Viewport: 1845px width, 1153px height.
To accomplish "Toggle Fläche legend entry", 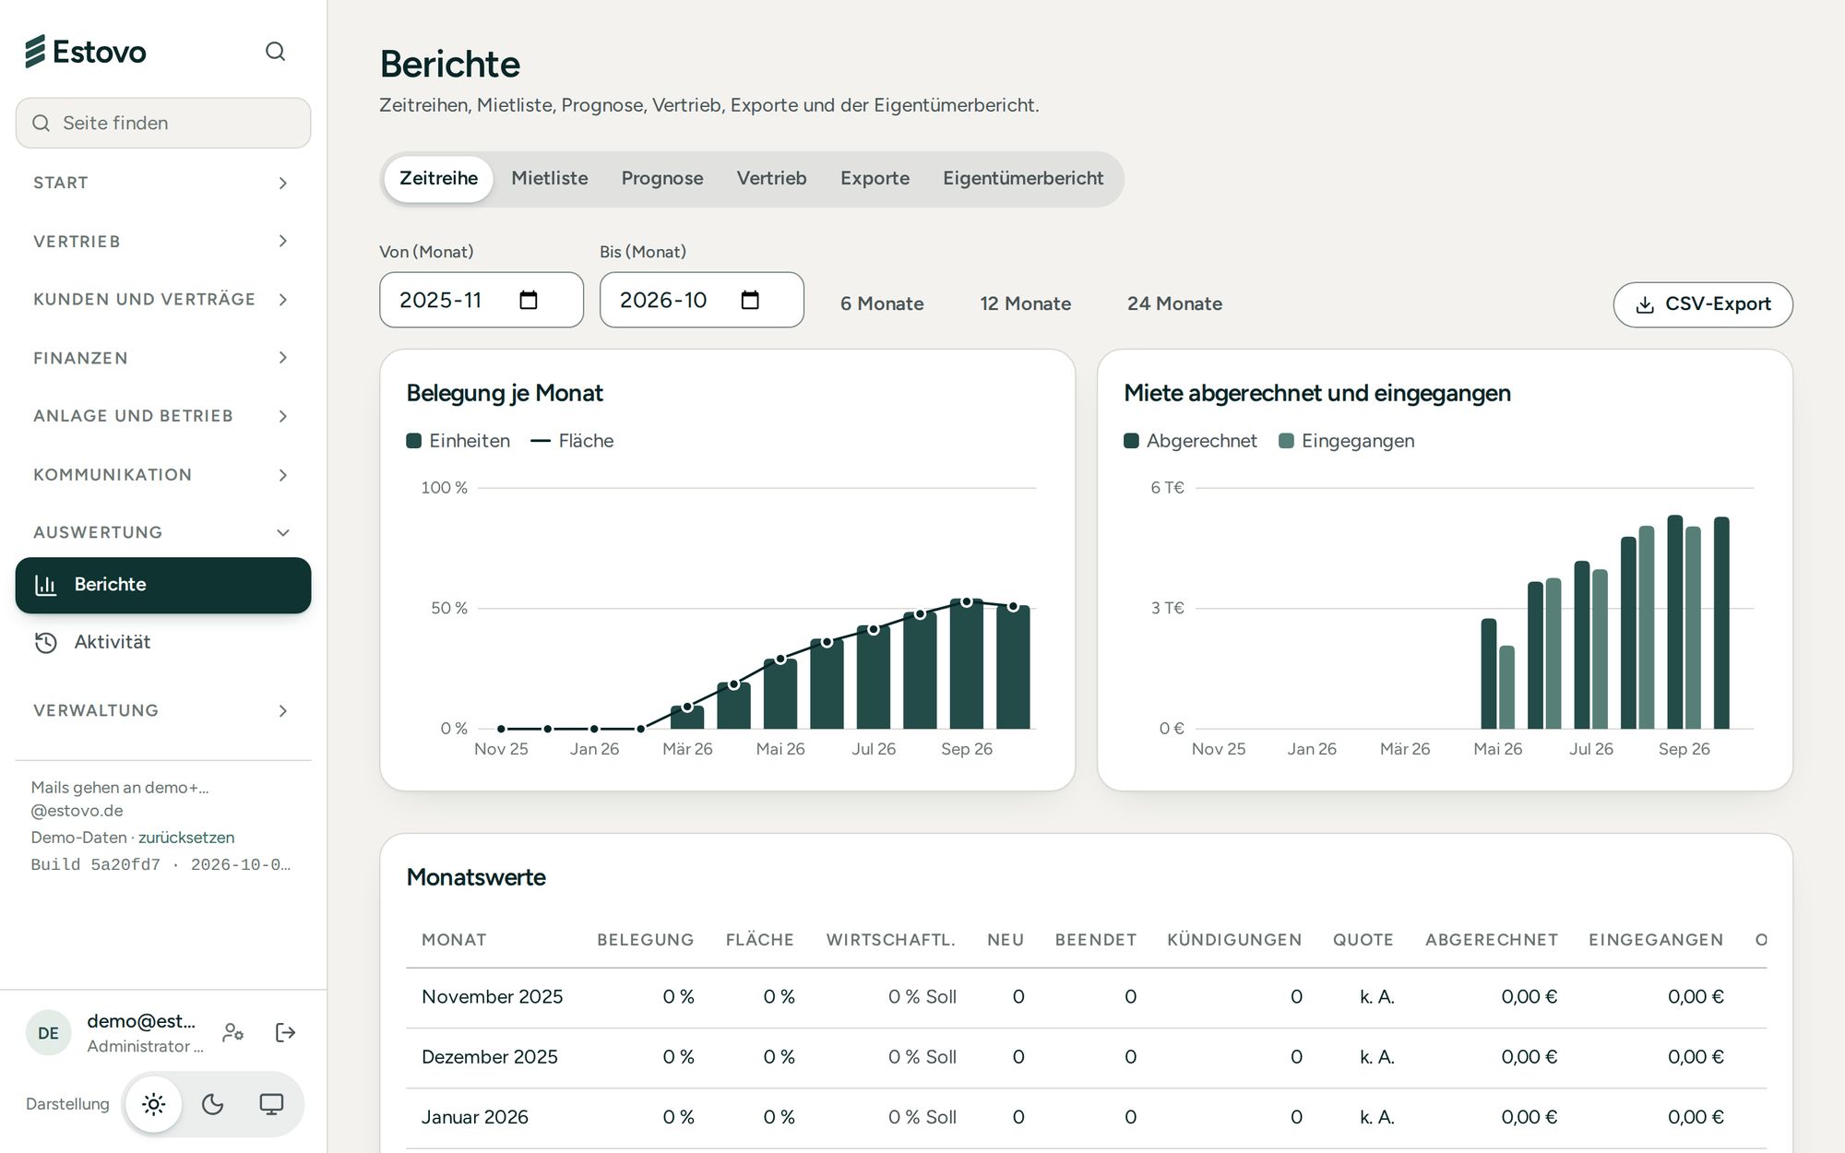I will pos(572,441).
